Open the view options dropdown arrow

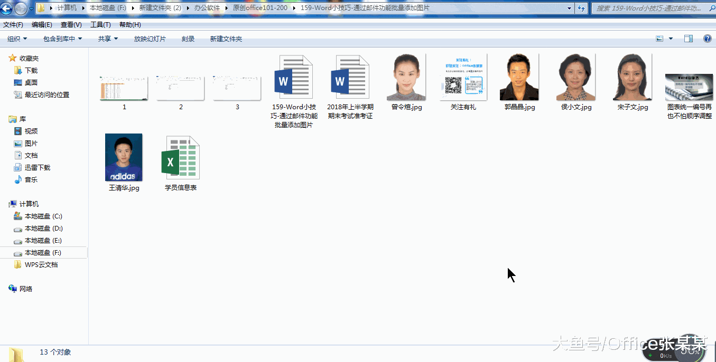click(x=671, y=39)
